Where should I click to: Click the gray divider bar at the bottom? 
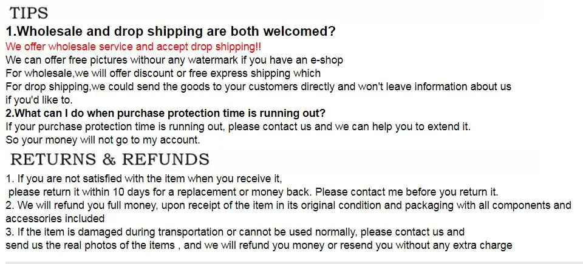coord(291,263)
